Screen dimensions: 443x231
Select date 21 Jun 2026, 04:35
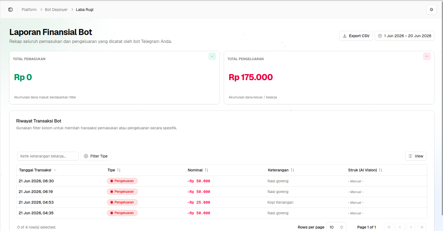pos(36,213)
